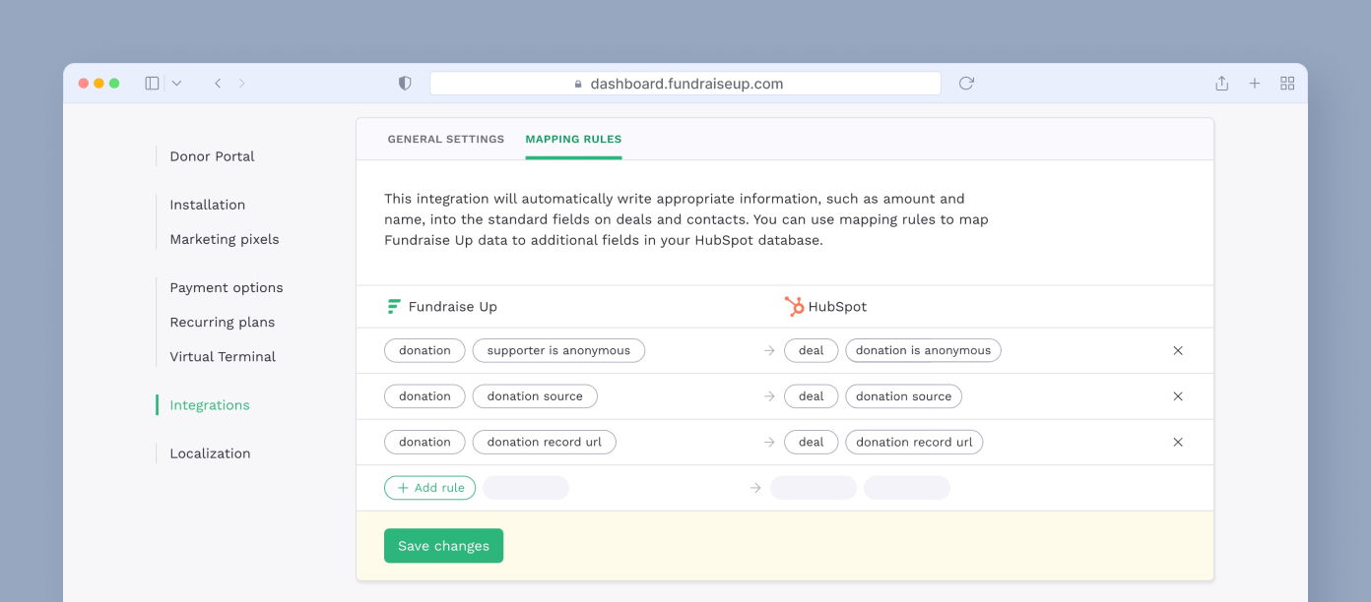Screen dimensions: 1371x602
Task: Show tab overview grid icon
Action: tap(1287, 84)
